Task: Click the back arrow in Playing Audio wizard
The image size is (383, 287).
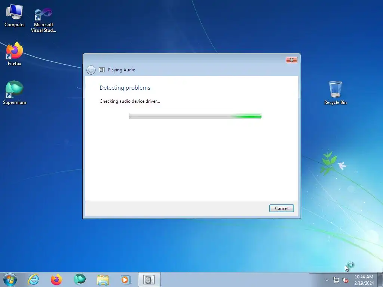Action: click(91, 70)
